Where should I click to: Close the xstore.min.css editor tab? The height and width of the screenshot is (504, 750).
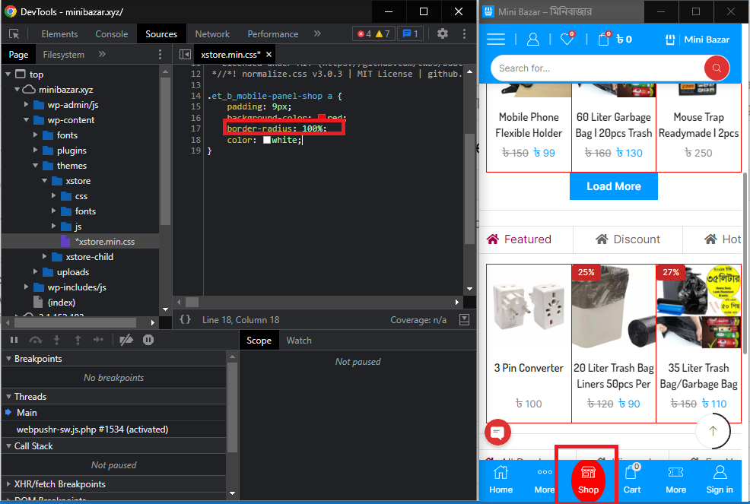click(269, 55)
